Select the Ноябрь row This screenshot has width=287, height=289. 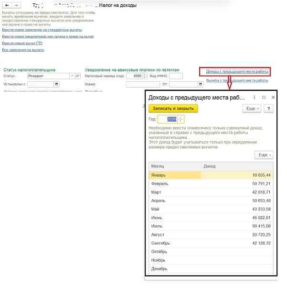211,260
